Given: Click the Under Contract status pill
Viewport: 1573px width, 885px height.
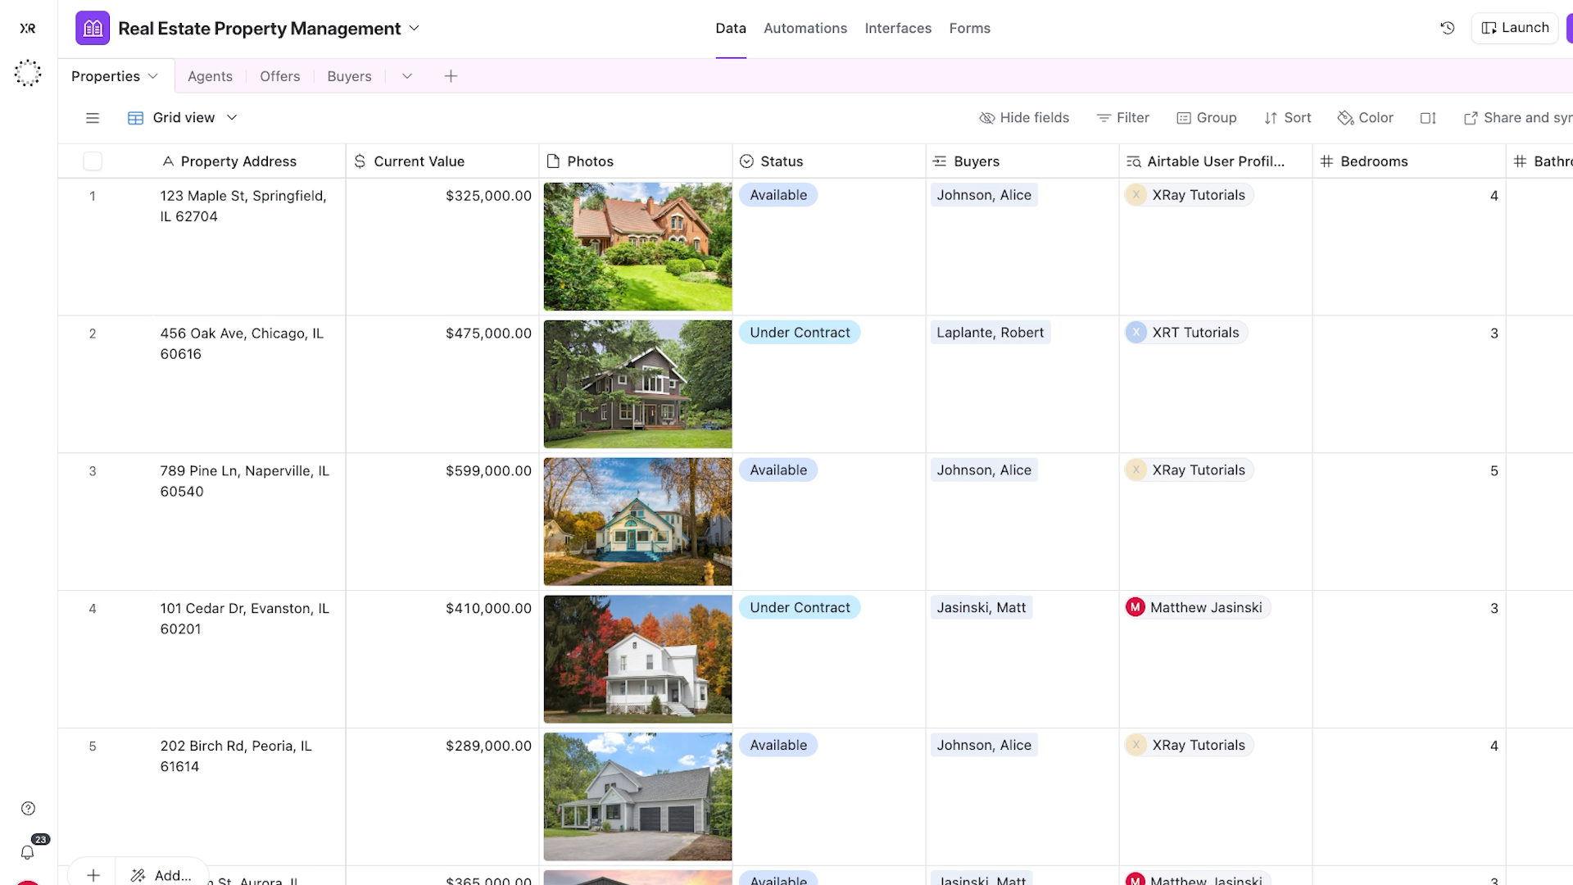Looking at the screenshot, I should pyautogui.click(x=799, y=332).
